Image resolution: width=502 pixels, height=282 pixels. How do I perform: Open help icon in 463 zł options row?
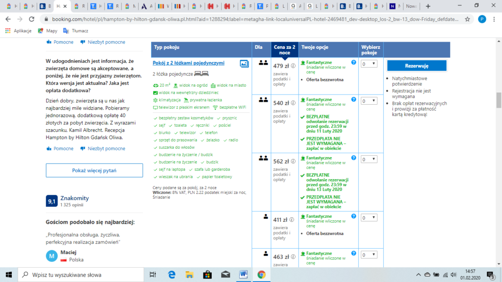click(353, 253)
